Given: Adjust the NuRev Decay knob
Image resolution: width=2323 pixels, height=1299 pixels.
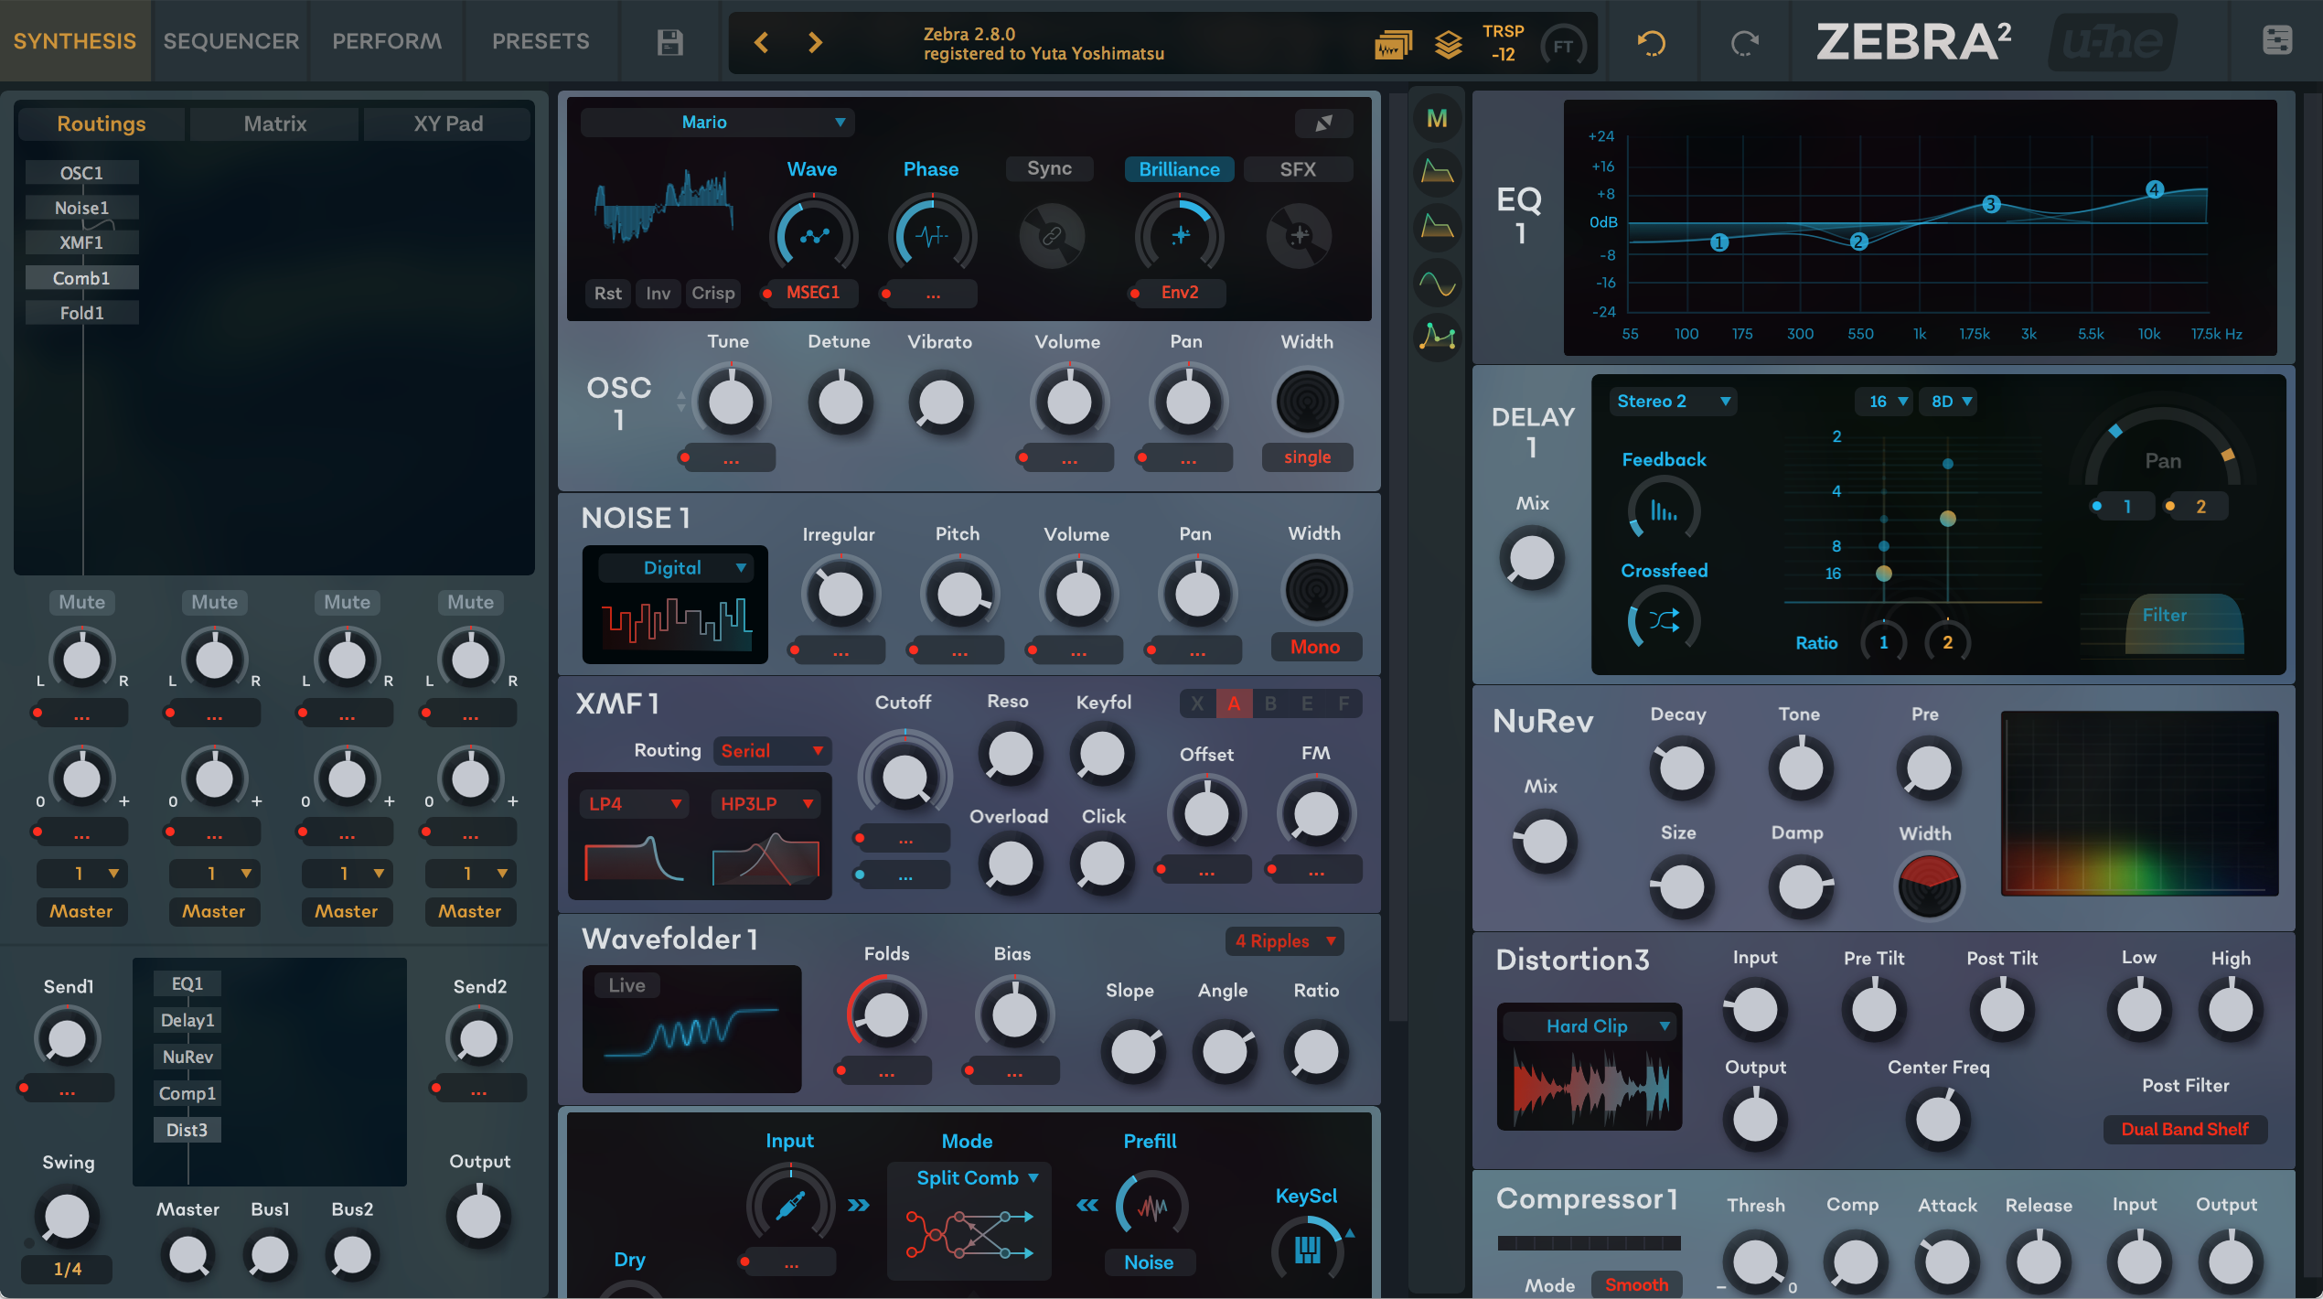Looking at the screenshot, I should click(1681, 767).
